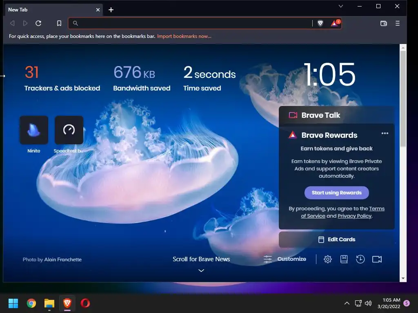The width and height of the screenshot is (418, 313).
Task: Open bookmarks icon at bottom bar
Action: 344,259
